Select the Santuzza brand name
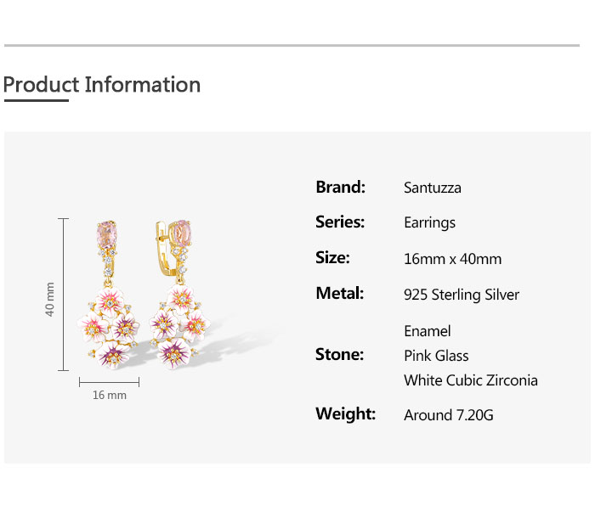The height and width of the screenshot is (506, 595). click(432, 188)
